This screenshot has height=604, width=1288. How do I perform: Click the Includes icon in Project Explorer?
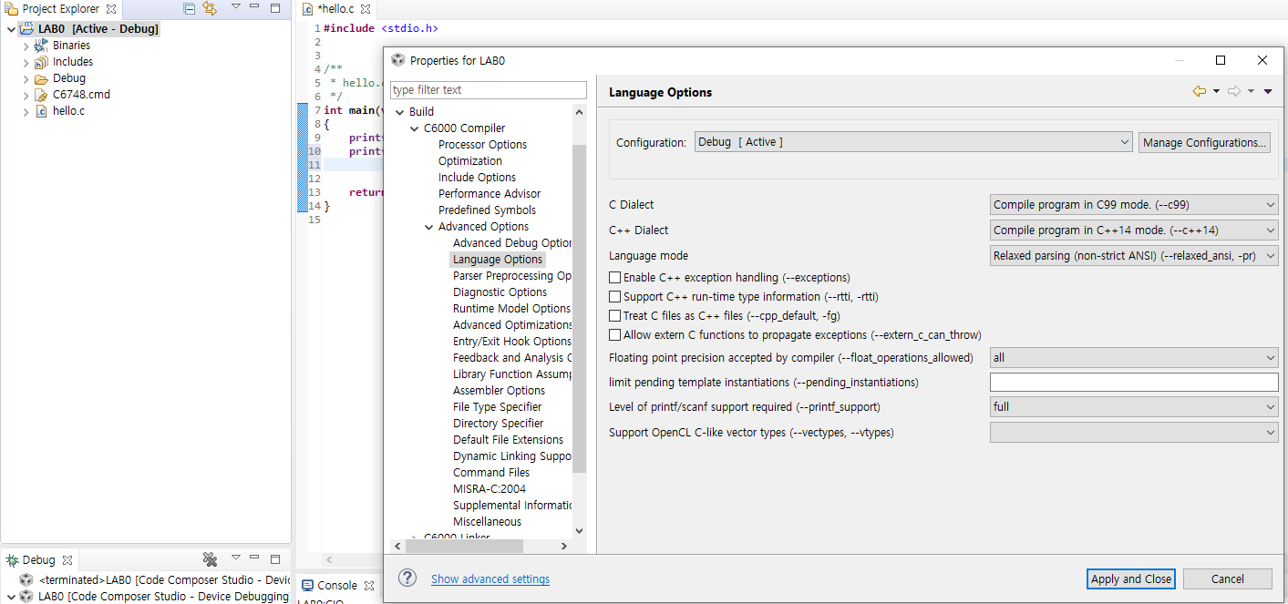[41, 62]
